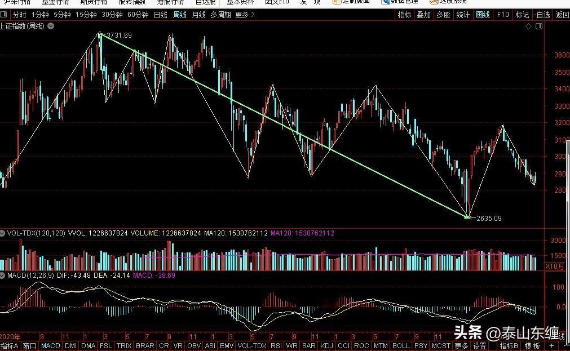Open the 统计 statistics tool
The image size is (570, 351).
point(463,15)
